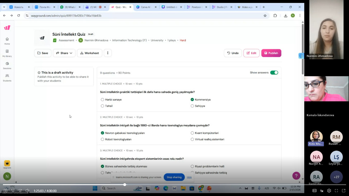Toggle the Show answers switch
This screenshot has width=349, height=196.
[274, 73]
